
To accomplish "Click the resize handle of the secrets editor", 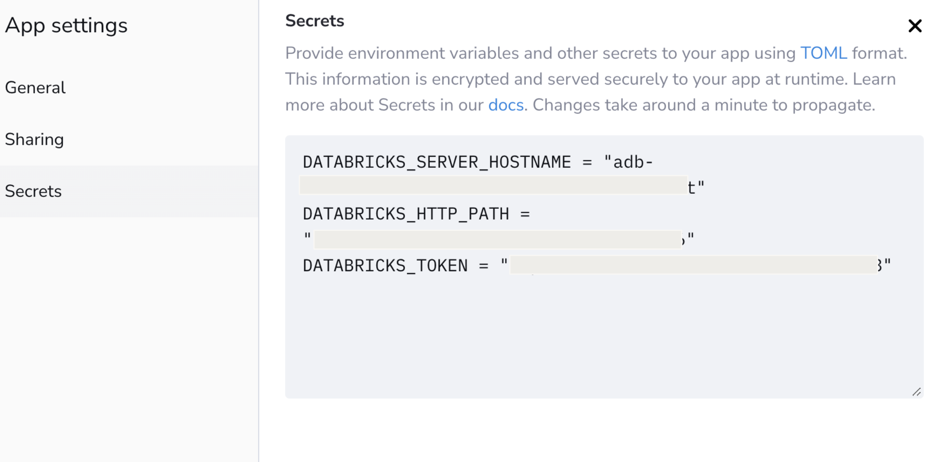I will click(917, 391).
